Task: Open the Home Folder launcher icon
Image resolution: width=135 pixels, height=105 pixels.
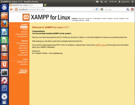Action: pos(4,16)
